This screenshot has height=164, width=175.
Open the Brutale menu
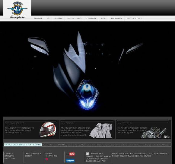[38, 18]
